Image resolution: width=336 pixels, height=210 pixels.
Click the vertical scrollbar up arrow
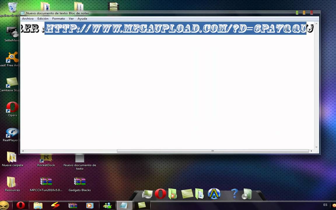click(x=316, y=24)
